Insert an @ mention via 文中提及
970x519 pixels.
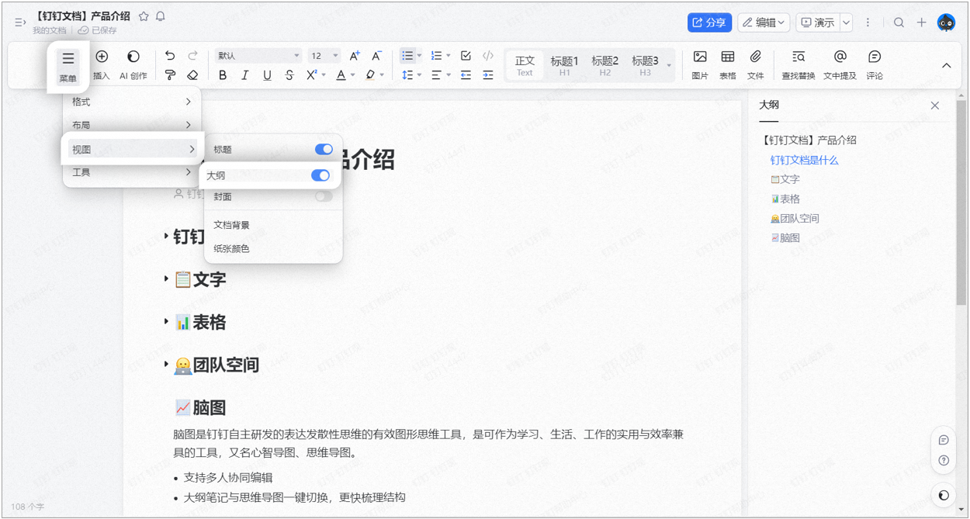click(840, 65)
